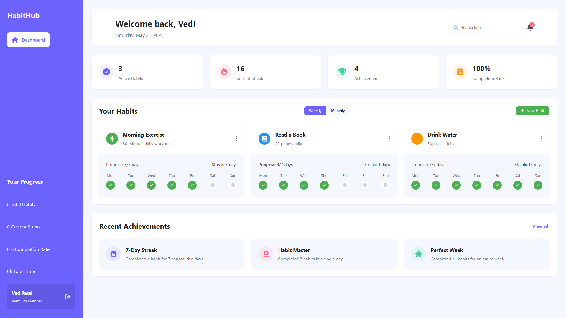Click the Read a Book icon

click(x=264, y=139)
